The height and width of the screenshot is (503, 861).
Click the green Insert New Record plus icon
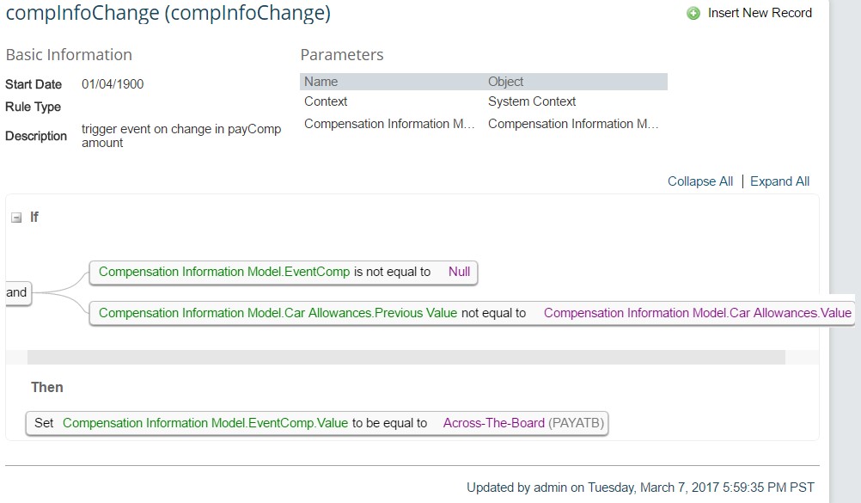coord(693,13)
